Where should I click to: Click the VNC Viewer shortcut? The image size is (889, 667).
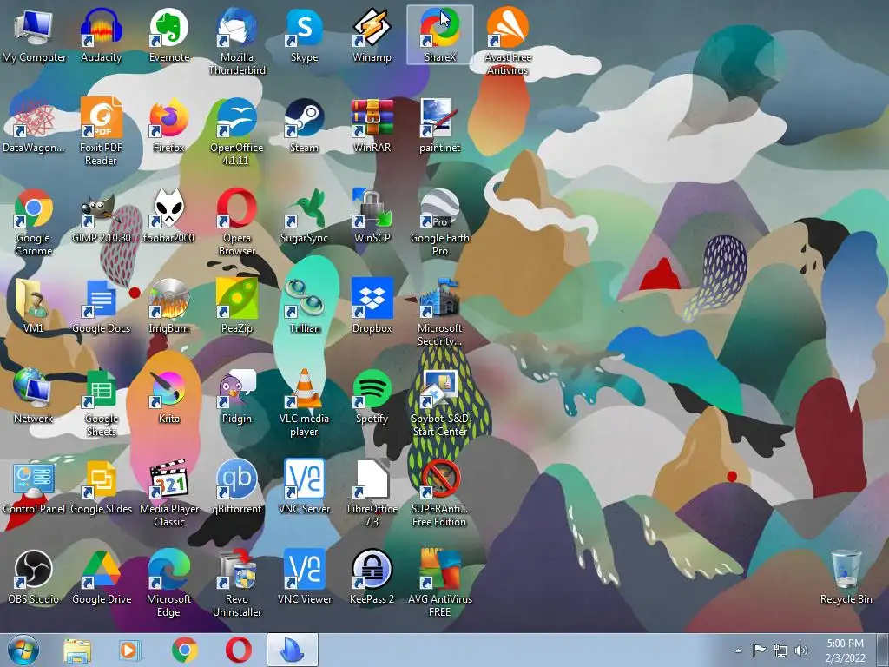coord(305,578)
